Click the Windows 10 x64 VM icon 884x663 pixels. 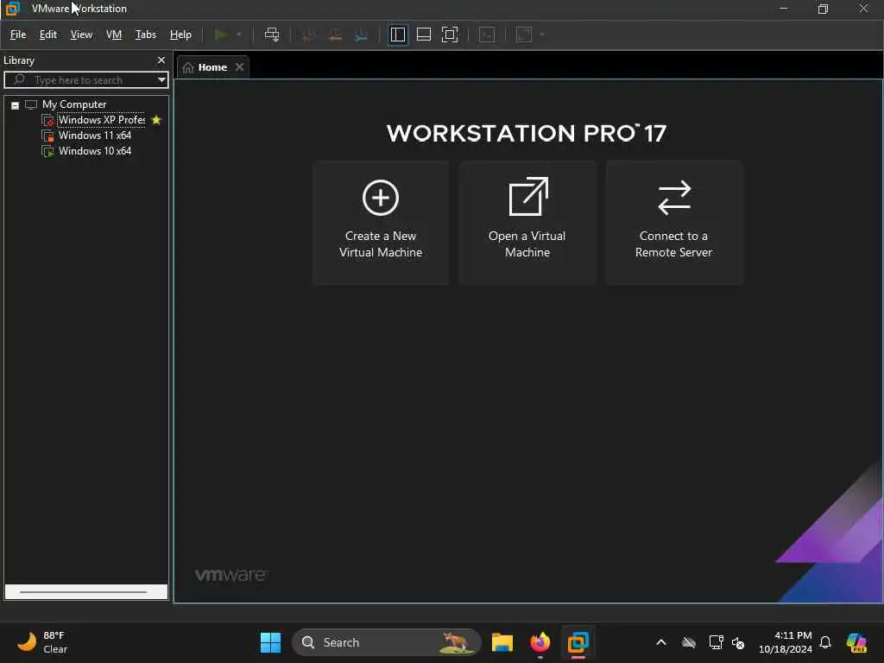48,151
